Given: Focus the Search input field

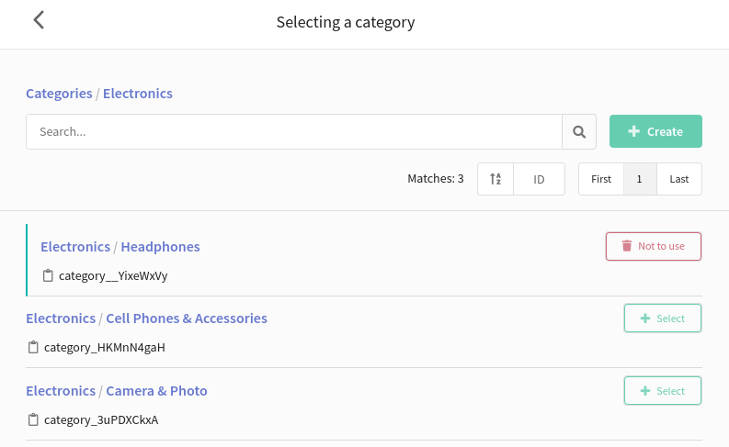Looking at the screenshot, I should [x=294, y=132].
